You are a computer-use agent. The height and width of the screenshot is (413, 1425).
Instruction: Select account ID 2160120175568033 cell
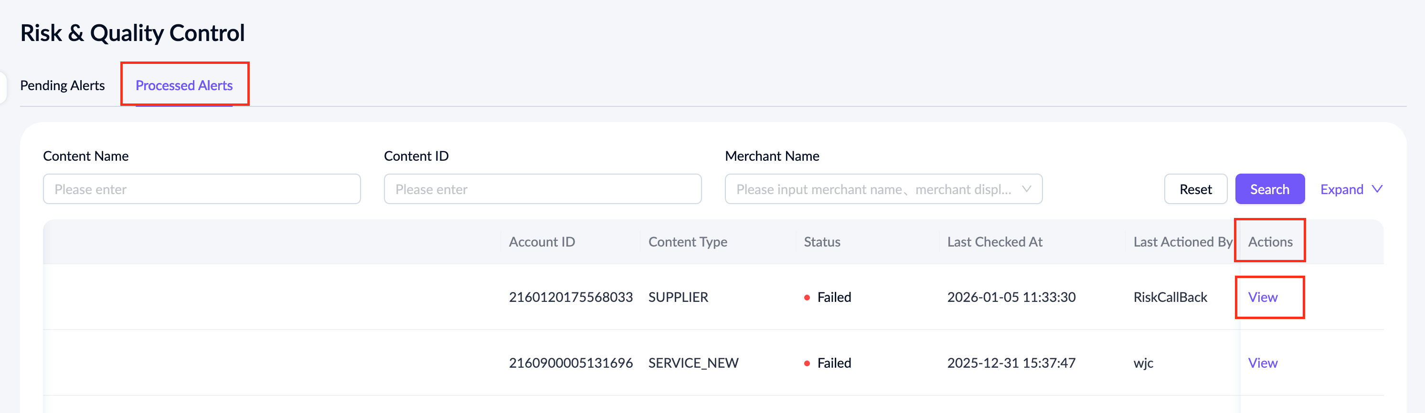[570, 297]
